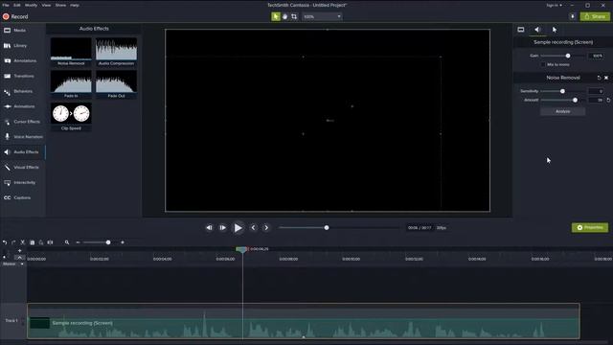Select the Audio Compression effect thumbnail

pyautogui.click(x=116, y=51)
